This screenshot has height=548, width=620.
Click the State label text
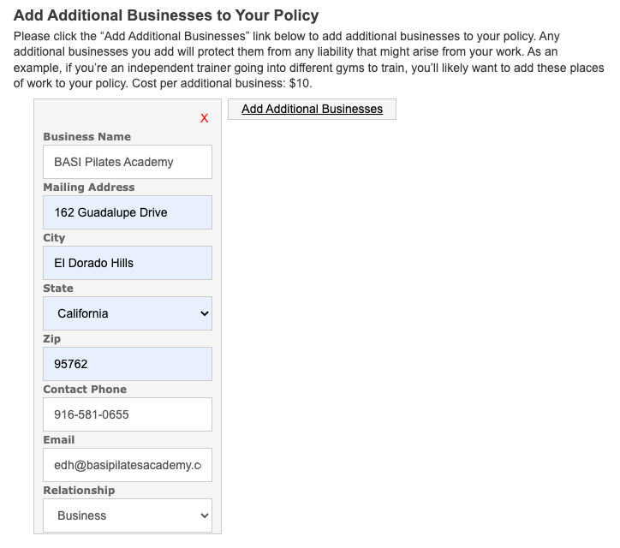tap(58, 289)
